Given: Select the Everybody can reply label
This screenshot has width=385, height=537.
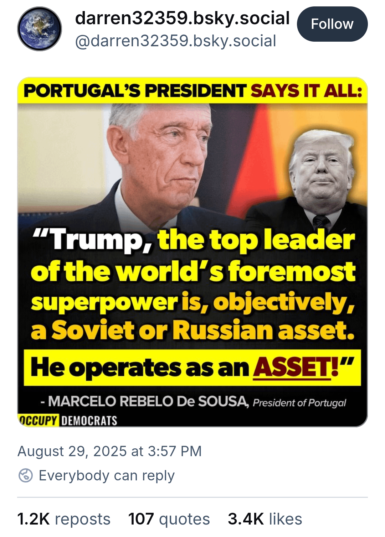Looking at the screenshot, I should [x=107, y=475].
